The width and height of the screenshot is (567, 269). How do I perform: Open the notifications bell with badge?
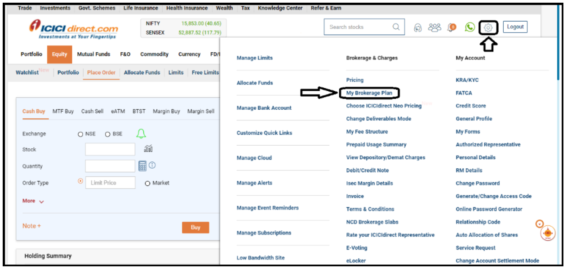[x=452, y=27]
